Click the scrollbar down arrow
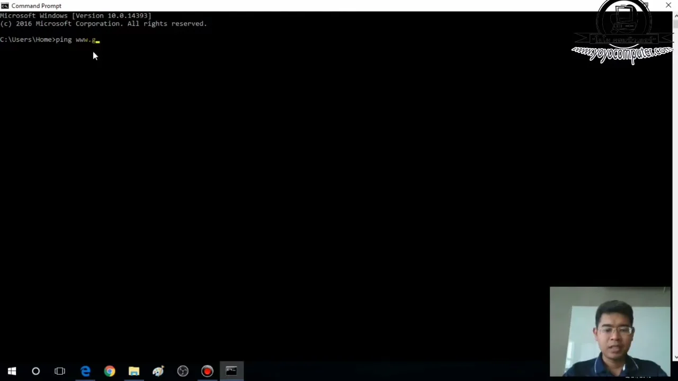The width and height of the screenshot is (678, 381). click(675, 358)
